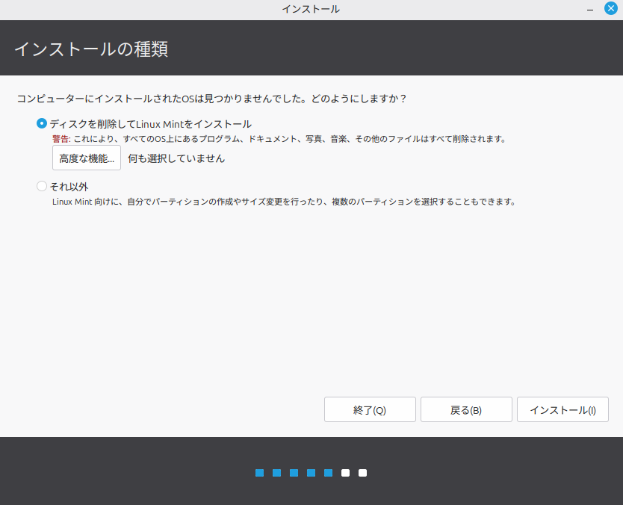Go back with the 戻る(B) button
The width and height of the screenshot is (623, 505).
[466, 410]
